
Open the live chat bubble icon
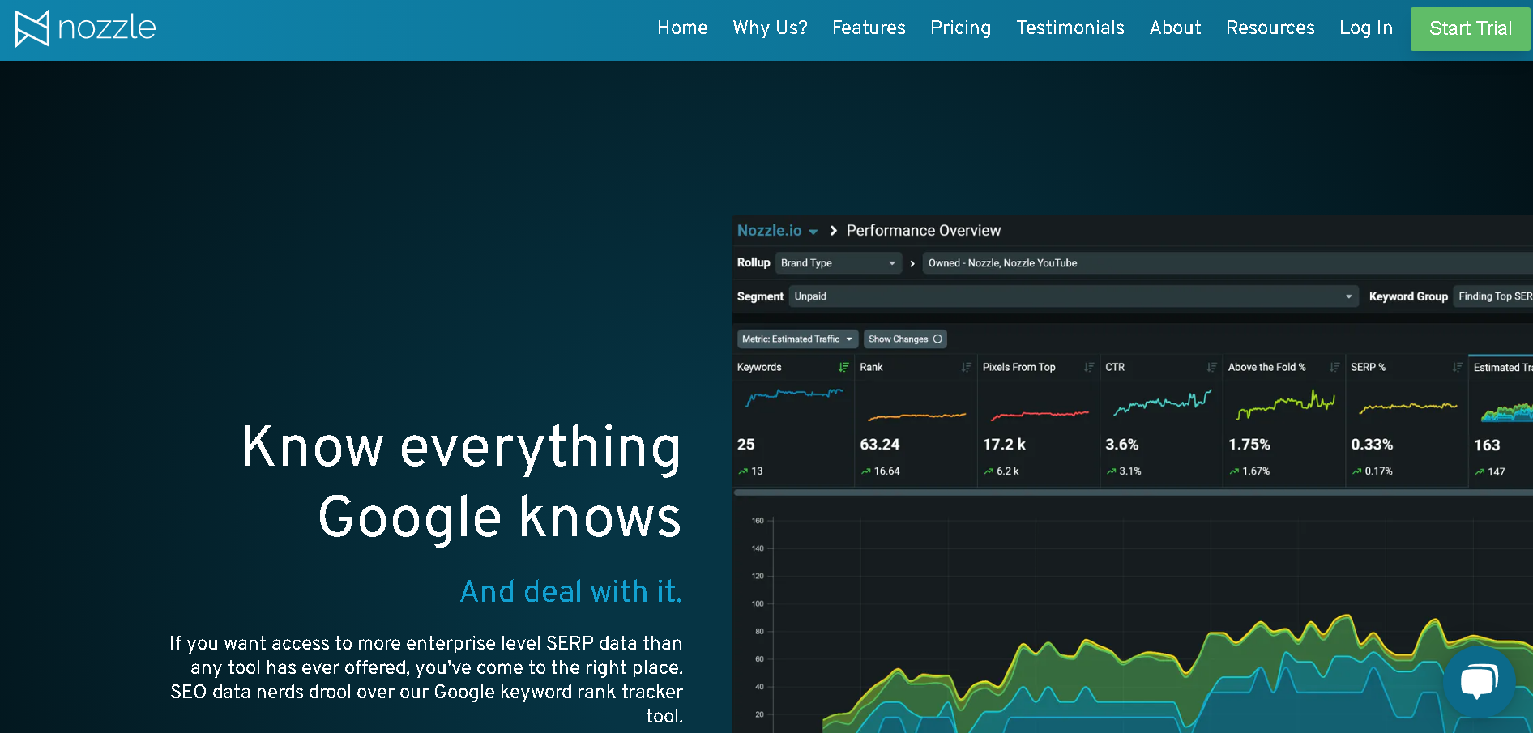[x=1480, y=681]
